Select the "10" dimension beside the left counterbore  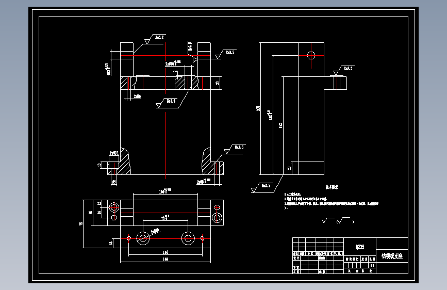coord(99,165)
